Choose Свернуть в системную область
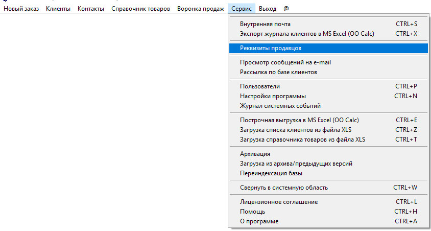The height and width of the screenshot is (231, 431). 284,188
